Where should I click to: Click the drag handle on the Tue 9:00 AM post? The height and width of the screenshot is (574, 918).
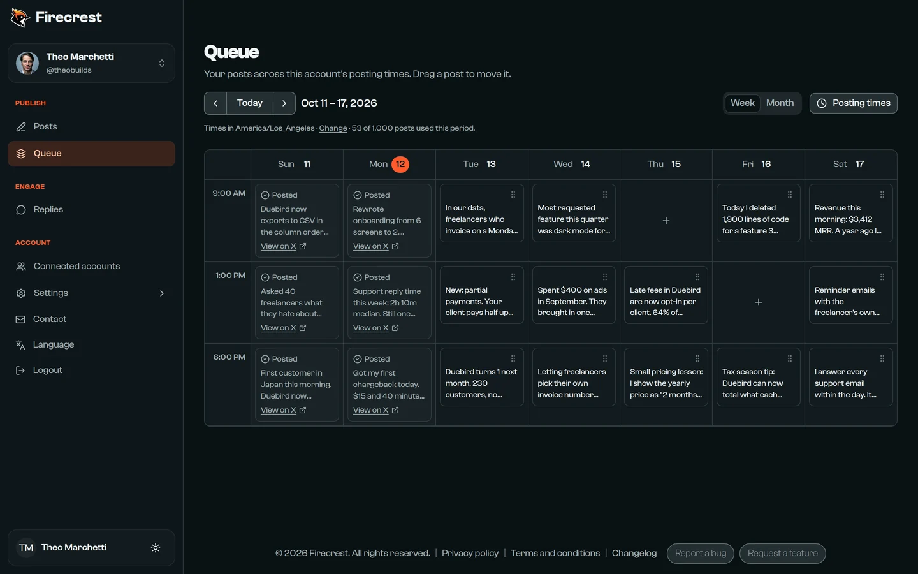coord(513,195)
